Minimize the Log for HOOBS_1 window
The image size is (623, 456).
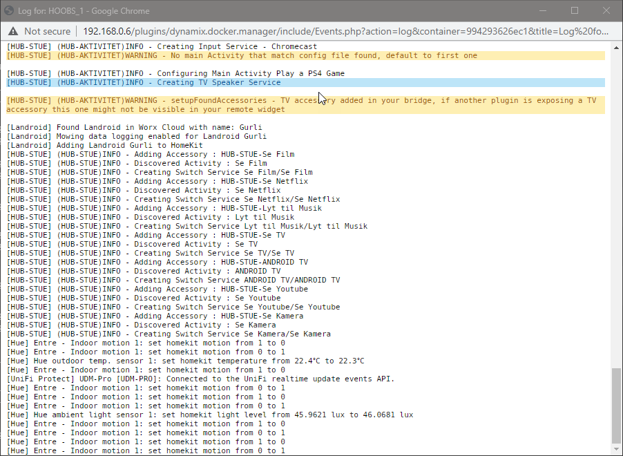click(x=543, y=11)
